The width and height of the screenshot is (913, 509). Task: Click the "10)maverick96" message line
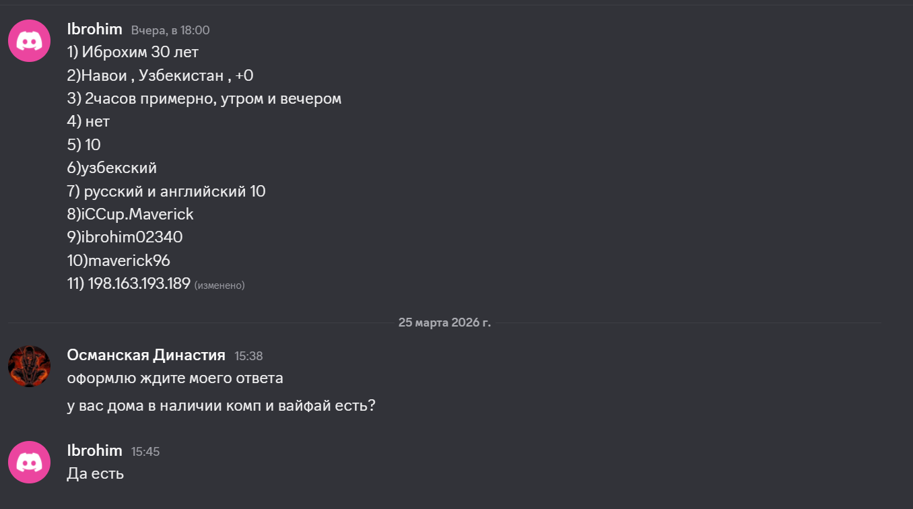click(x=119, y=260)
